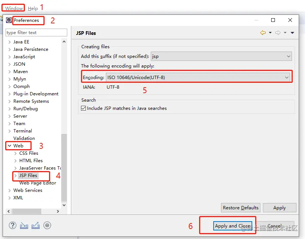
Task: Click the Apply and Close button
Action: click(x=233, y=226)
